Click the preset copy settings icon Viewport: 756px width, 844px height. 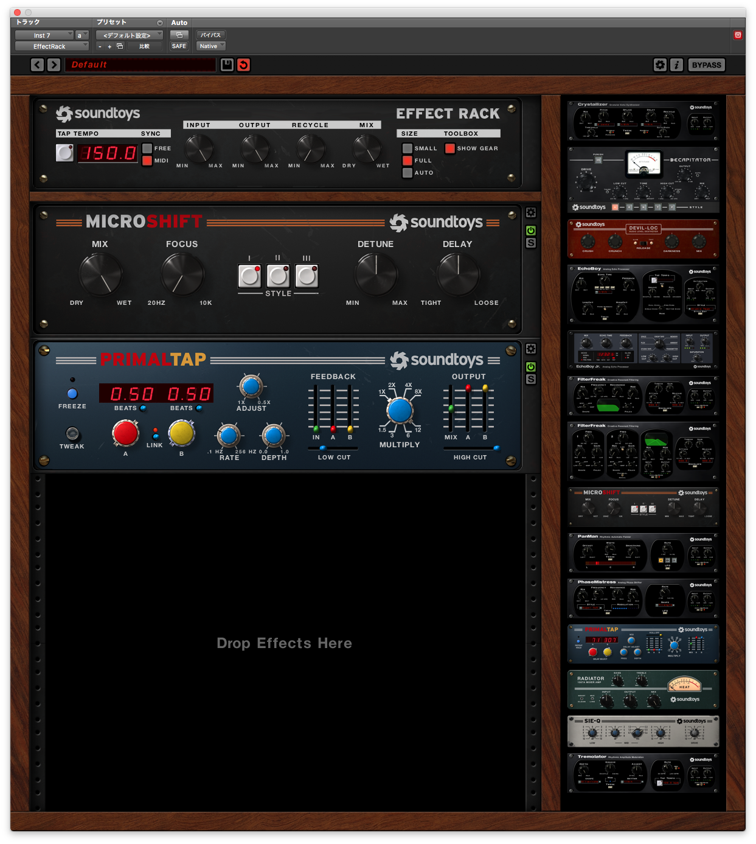click(x=120, y=46)
